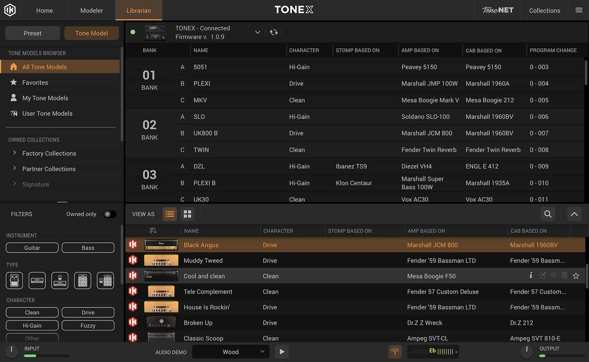
Task: Select the Tone Model browser button
Action: (x=91, y=33)
